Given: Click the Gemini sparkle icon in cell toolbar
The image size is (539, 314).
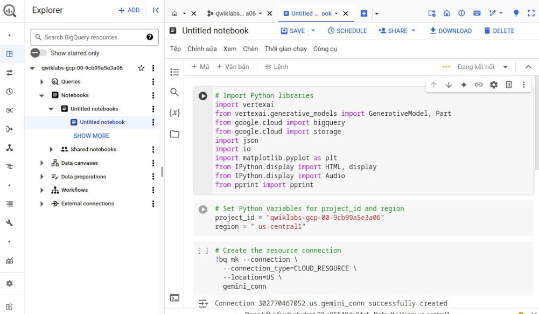Looking at the screenshot, I should pos(464,85).
